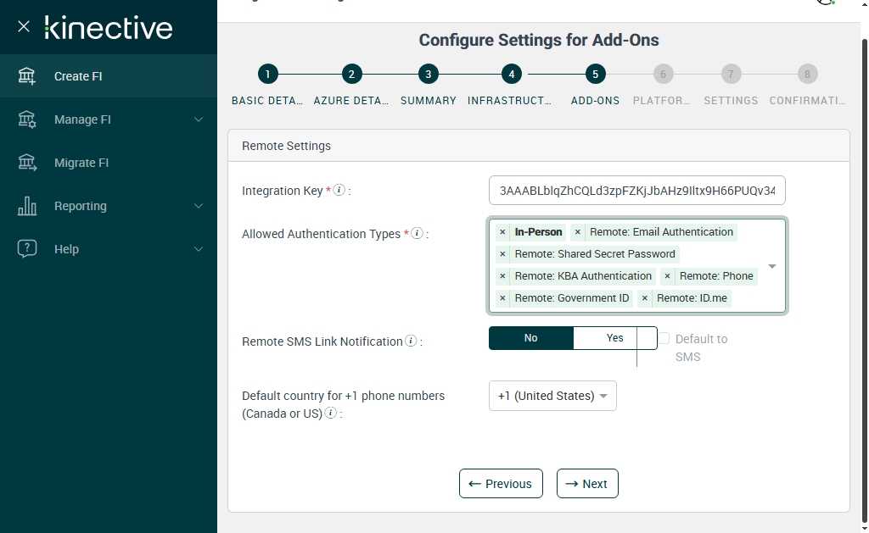869x533 pixels.
Task: Set Remote SMS Link Notification to No
Action: [531, 338]
